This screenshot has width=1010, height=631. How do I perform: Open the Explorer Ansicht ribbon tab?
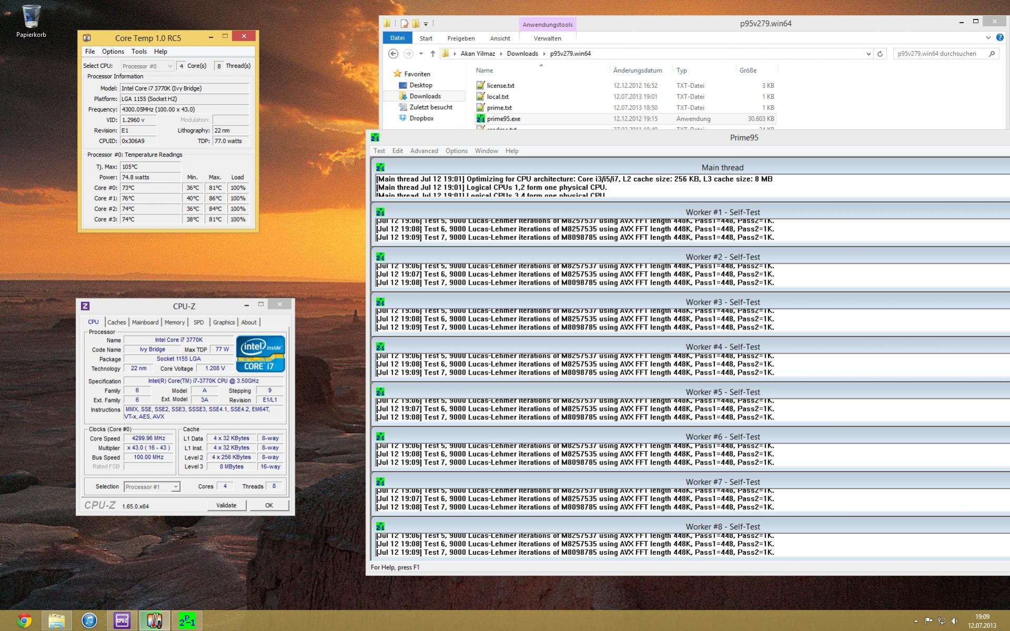click(x=500, y=38)
